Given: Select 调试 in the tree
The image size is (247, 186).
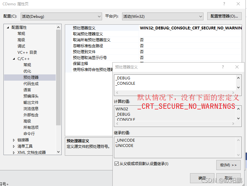Looking at the screenshot, I should click(x=21, y=46).
